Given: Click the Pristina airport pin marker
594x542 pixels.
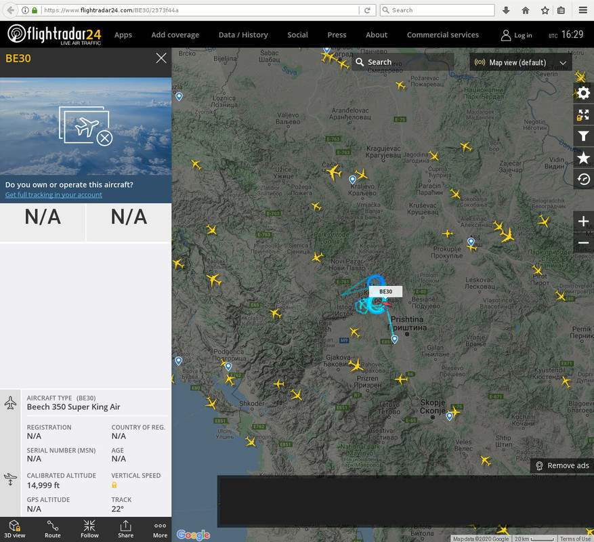Looking at the screenshot, I should 394,339.
